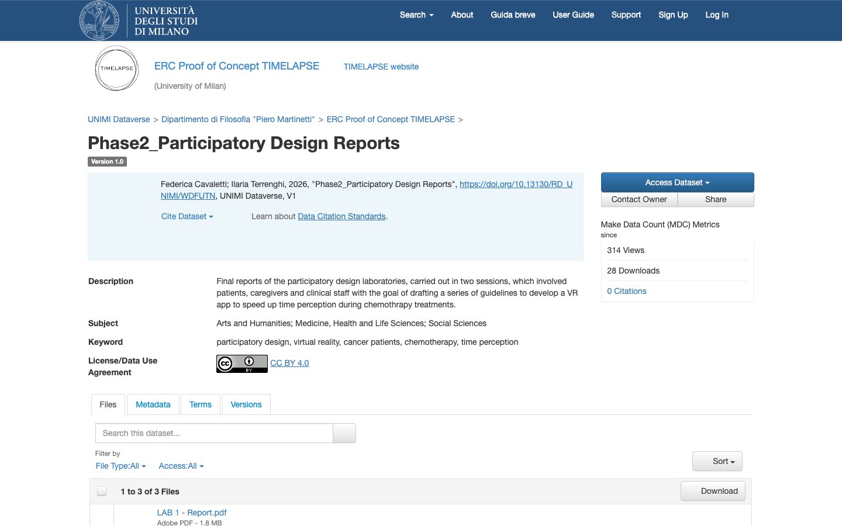Focus the Search this dataset field
Viewport: 842px width, 526px height.
coord(214,433)
